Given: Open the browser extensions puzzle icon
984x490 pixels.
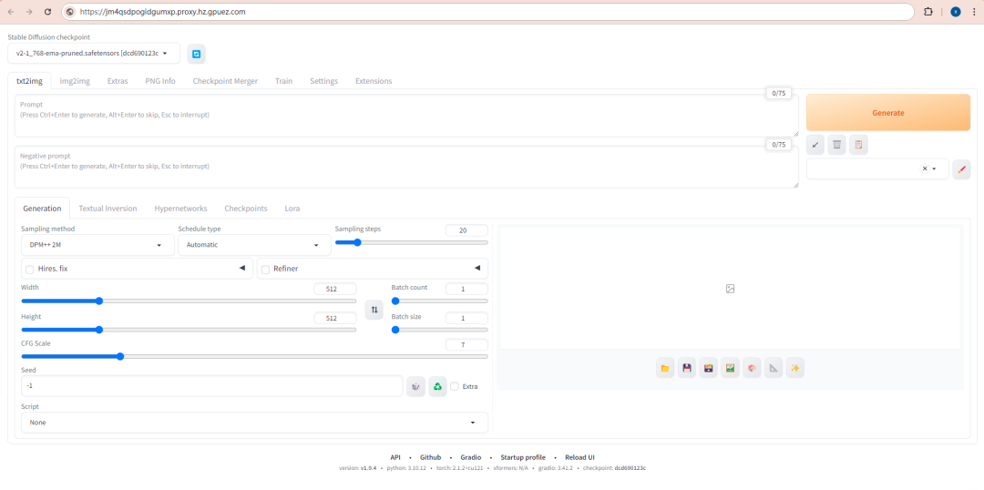Looking at the screenshot, I should pos(928,11).
